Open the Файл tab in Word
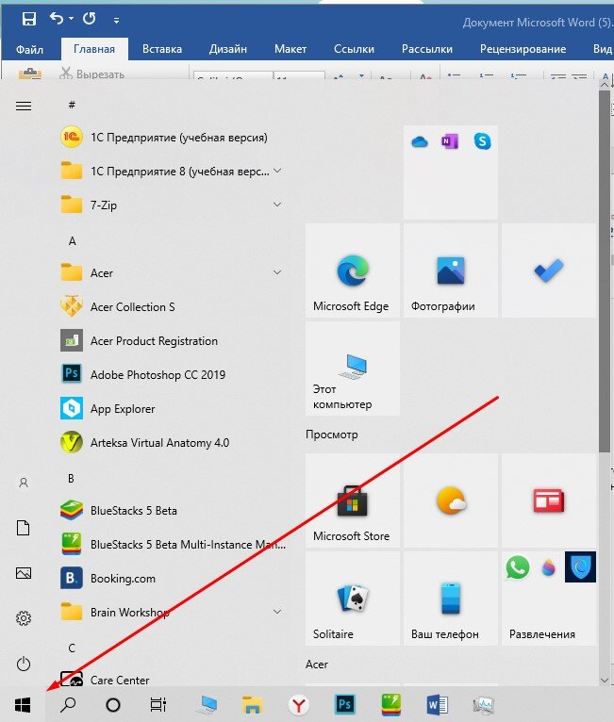The image size is (614, 722). click(x=29, y=49)
